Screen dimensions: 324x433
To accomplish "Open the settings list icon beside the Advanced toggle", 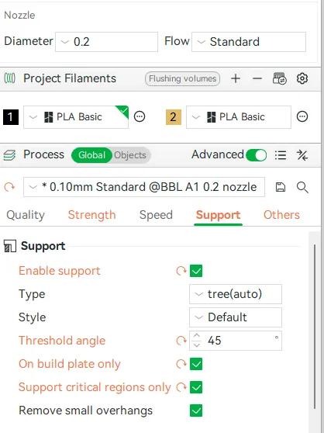I will (x=281, y=155).
